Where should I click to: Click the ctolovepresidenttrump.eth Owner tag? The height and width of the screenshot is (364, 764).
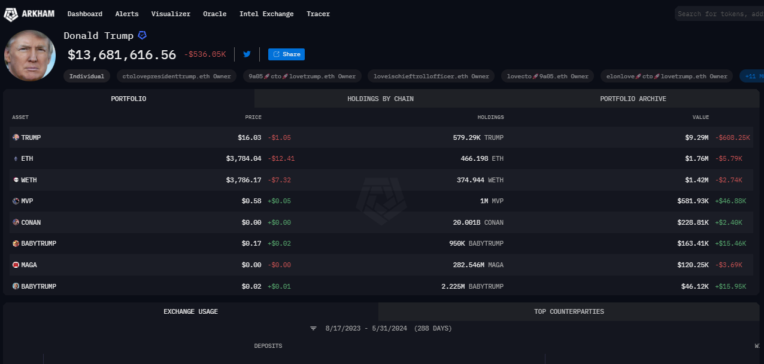176,76
